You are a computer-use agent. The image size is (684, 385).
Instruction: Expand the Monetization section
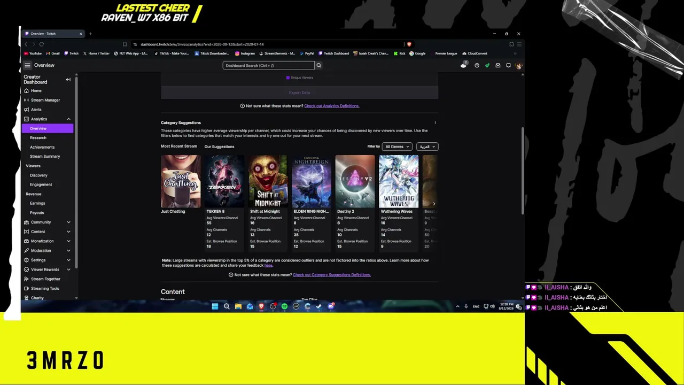click(68, 241)
